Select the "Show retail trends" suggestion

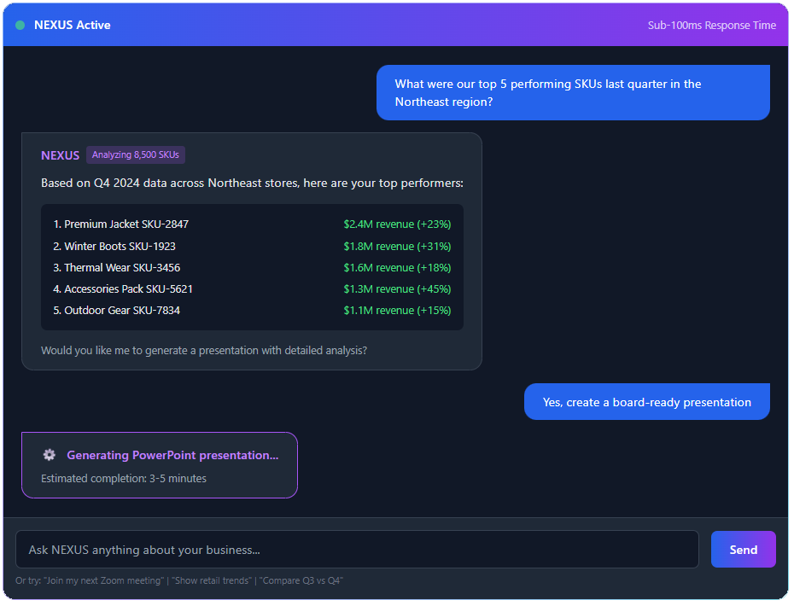tap(212, 580)
